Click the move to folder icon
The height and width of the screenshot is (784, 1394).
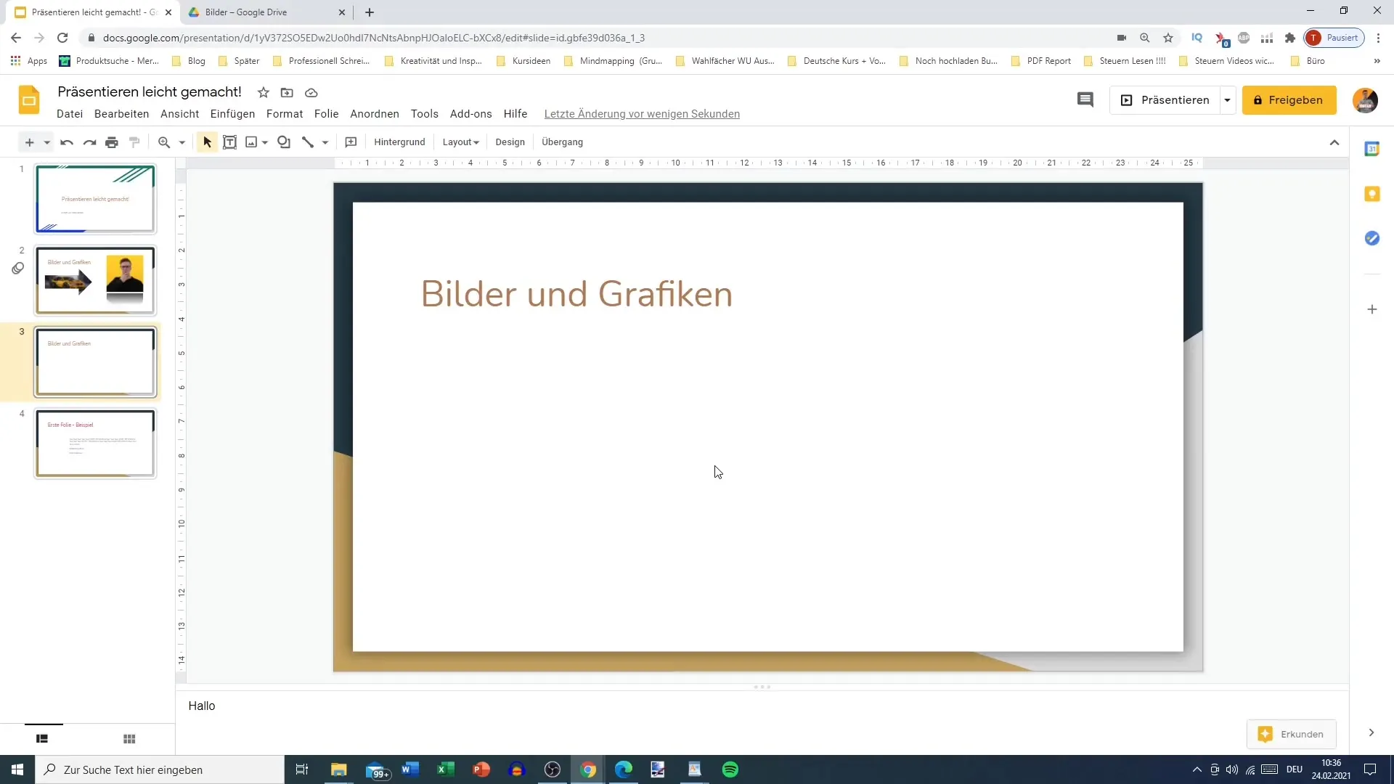click(287, 93)
